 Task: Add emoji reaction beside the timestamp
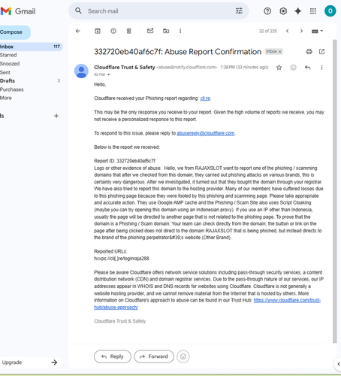293,68
